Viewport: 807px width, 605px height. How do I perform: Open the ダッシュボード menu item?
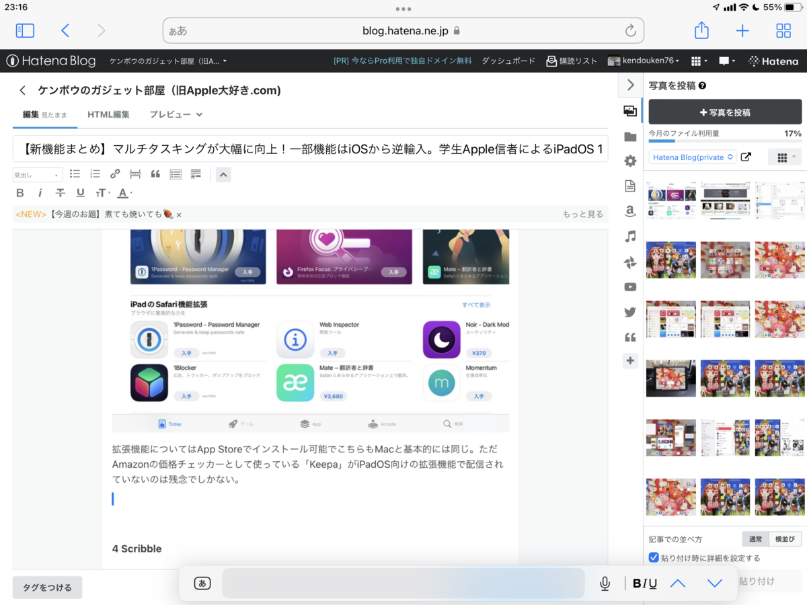tap(508, 61)
